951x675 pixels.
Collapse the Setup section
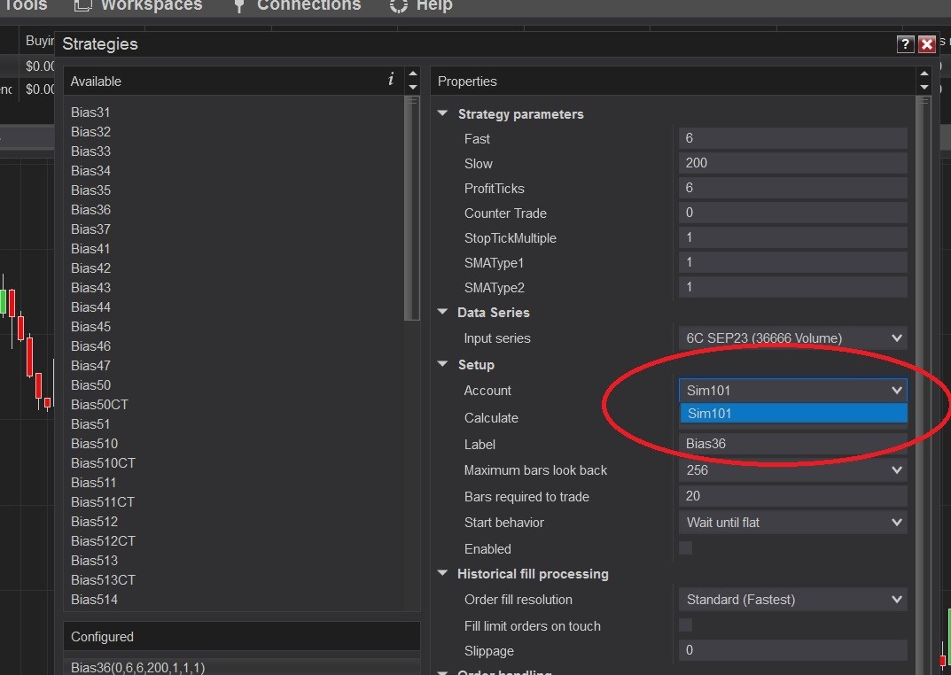pyautogui.click(x=443, y=363)
